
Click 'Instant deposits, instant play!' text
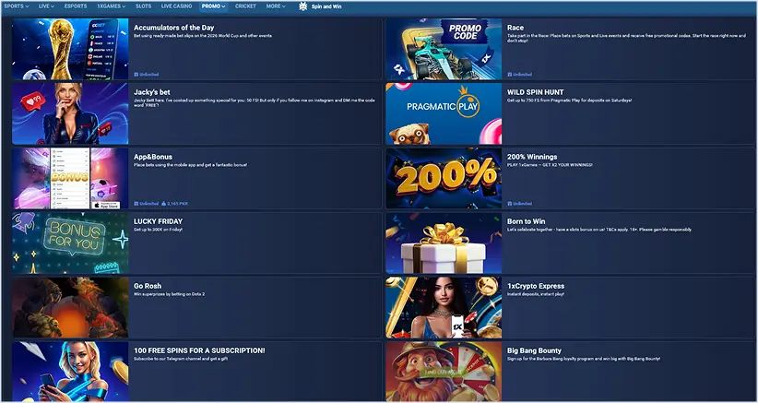[x=536, y=294]
